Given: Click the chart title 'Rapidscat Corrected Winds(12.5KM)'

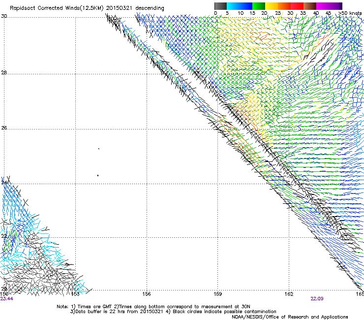Looking at the screenshot, I should (57, 8).
